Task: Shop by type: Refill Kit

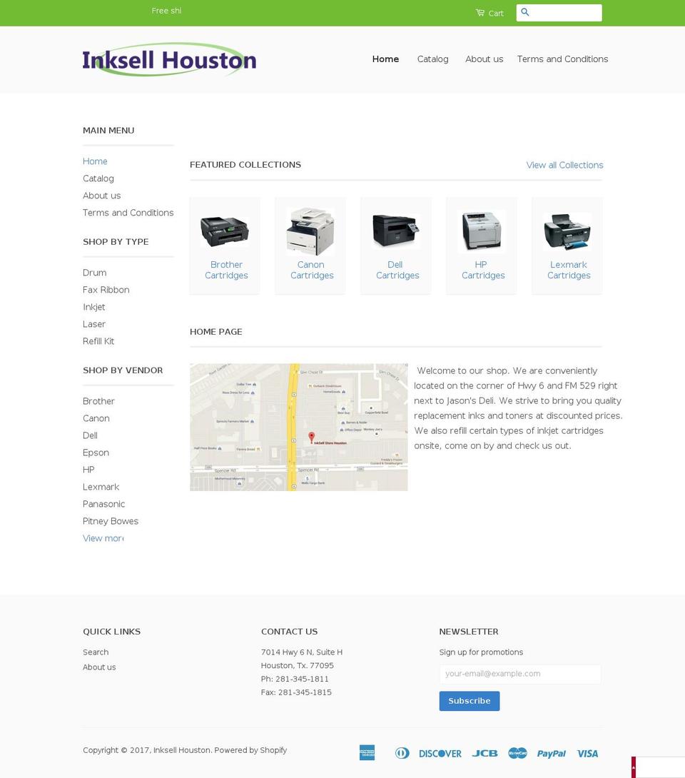Action: pos(98,341)
